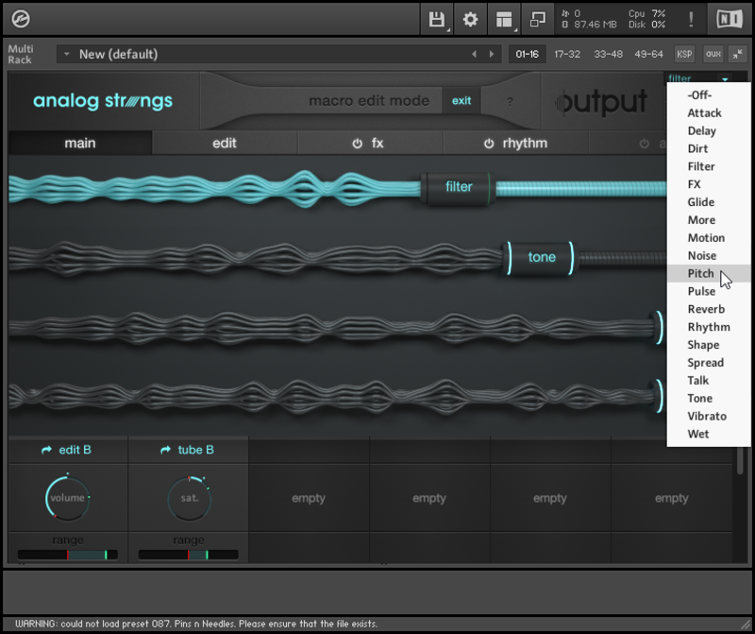Click the question mark help button
Viewport: 755px width, 634px height.
510,101
